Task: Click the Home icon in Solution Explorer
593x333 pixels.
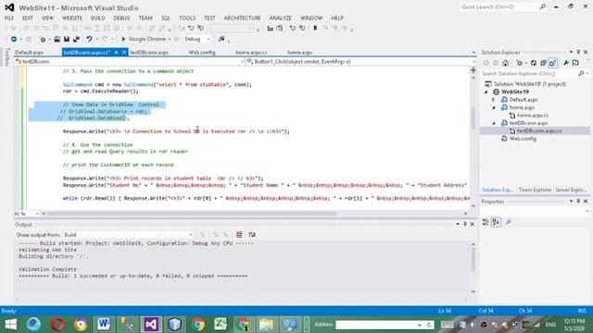Action: 505,63
